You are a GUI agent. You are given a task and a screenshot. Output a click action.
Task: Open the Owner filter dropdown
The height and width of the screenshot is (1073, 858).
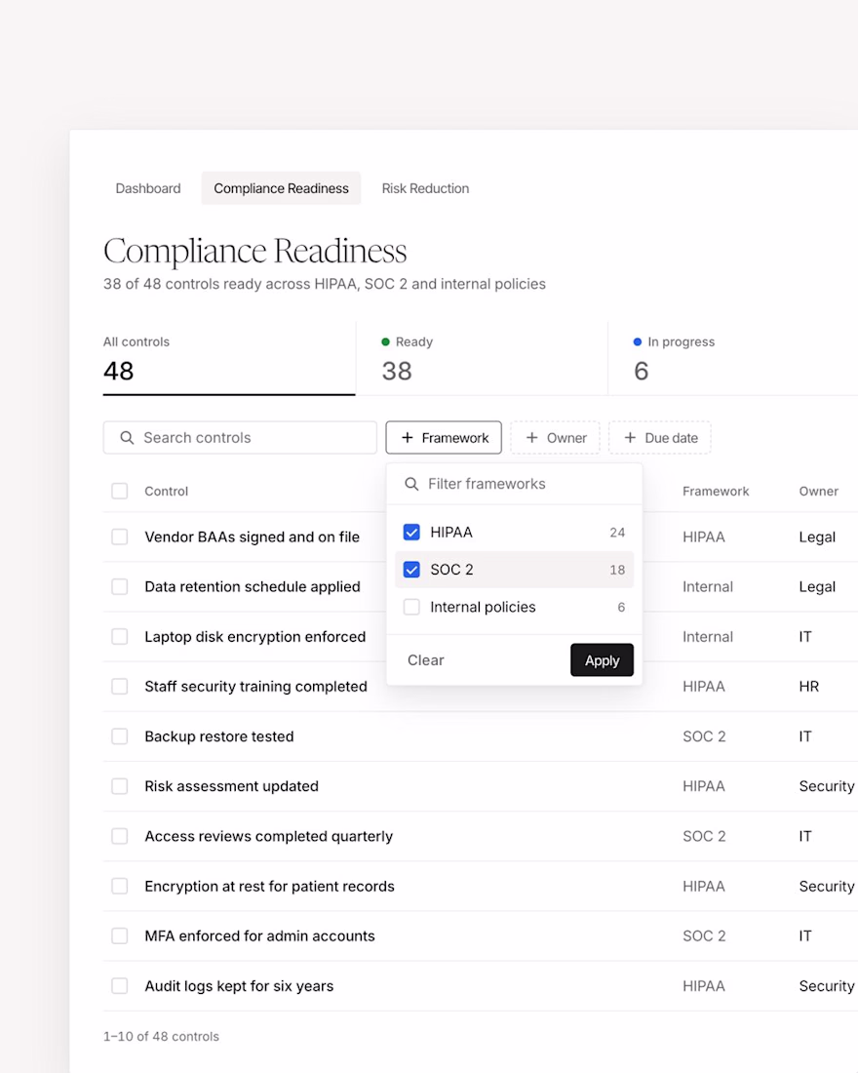click(x=555, y=437)
